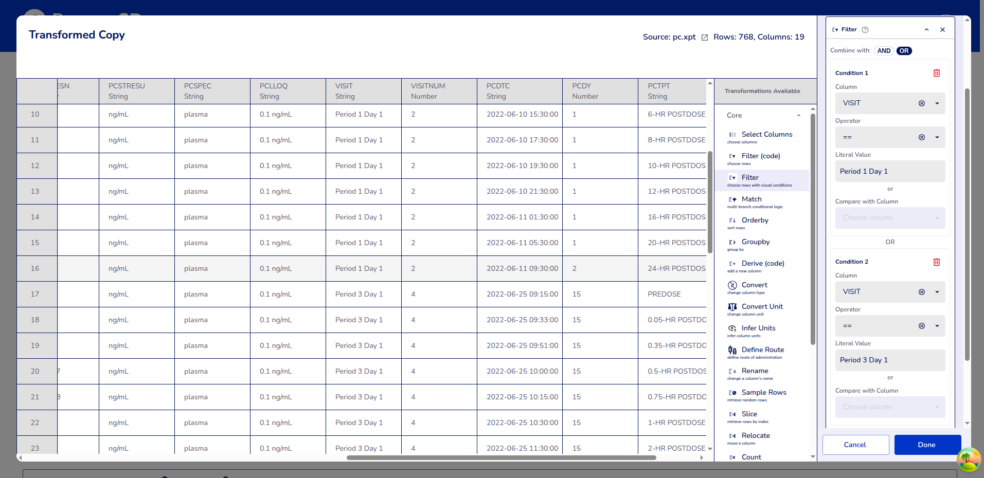Open Condition 2 VISIT column dropdown arrow

(x=937, y=292)
